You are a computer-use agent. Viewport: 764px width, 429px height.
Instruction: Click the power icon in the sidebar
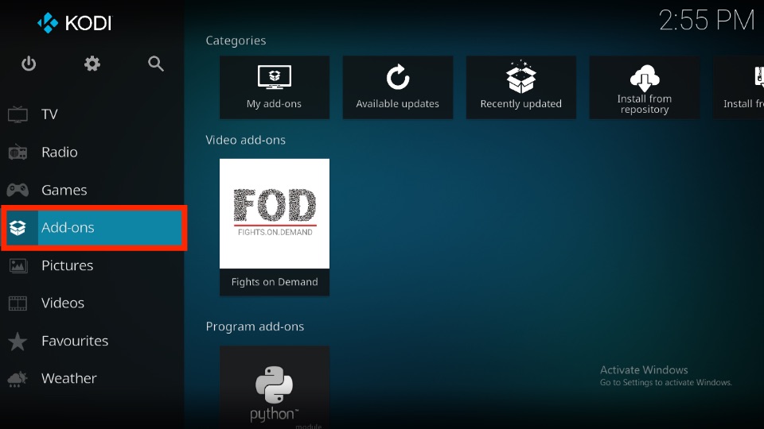[29, 64]
